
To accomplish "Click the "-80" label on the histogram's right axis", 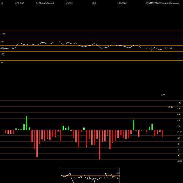I will 179,156.
